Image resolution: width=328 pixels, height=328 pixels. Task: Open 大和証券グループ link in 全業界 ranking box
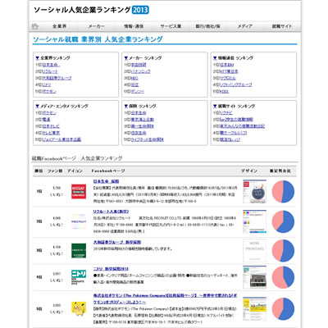pos(57,78)
